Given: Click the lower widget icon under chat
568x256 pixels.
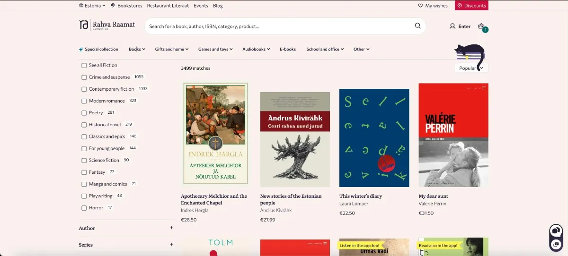Looking at the screenshot, I should [556, 244].
